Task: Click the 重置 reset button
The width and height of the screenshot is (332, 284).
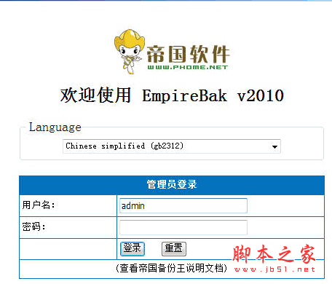Action: [174, 248]
